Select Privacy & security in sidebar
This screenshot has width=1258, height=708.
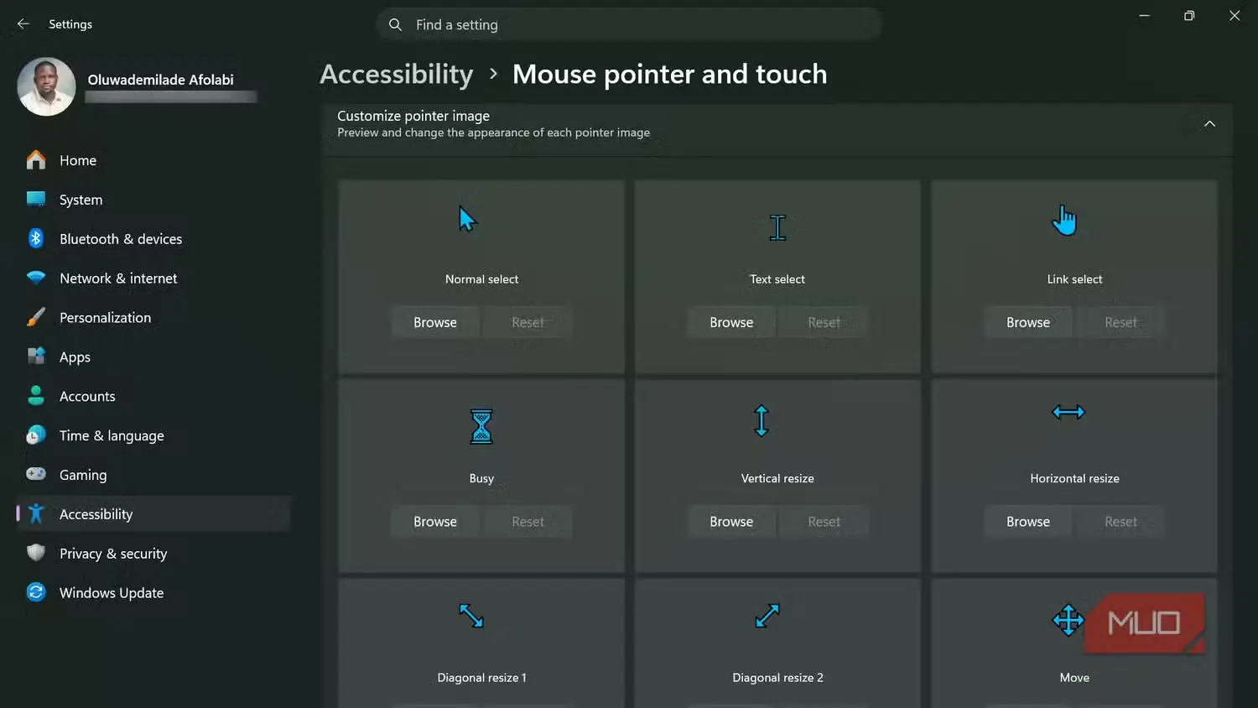click(153, 554)
